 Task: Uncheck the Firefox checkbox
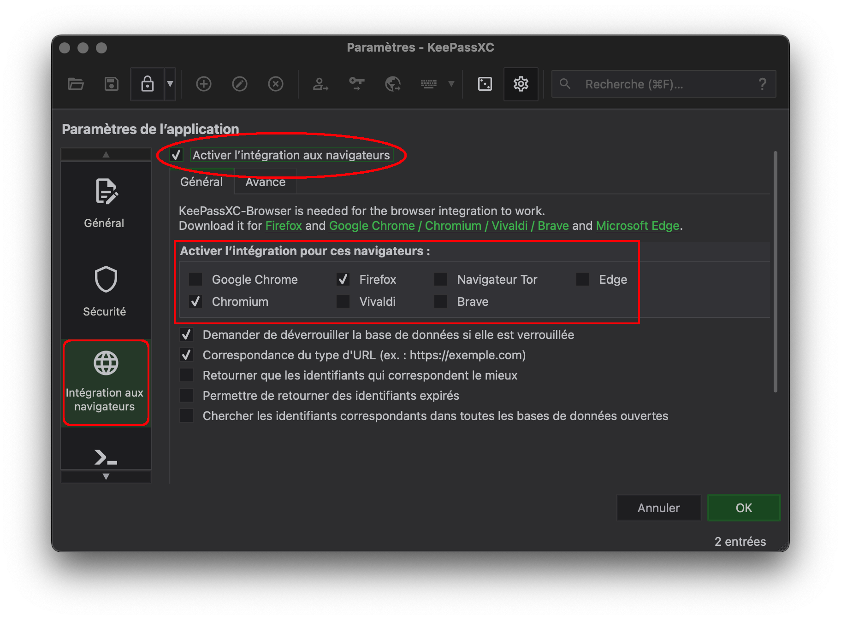(343, 279)
